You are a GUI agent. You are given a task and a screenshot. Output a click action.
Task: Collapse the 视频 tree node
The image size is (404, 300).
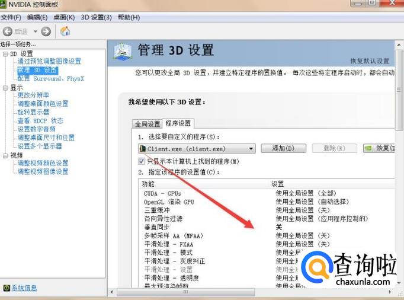[x=5, y=156]
